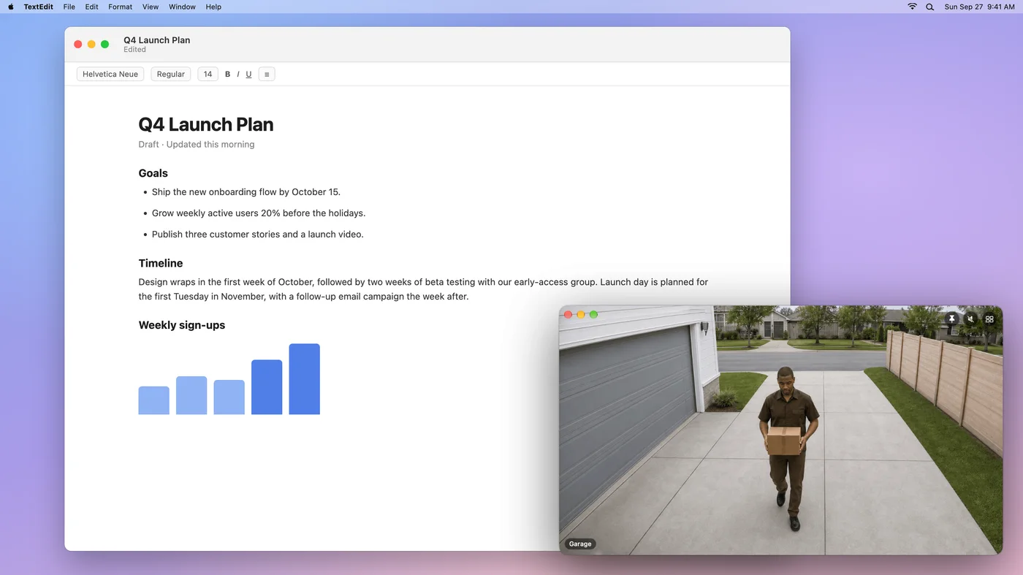The image size is (1023, 575).
Task: Click the Q4 Launch Plan window title
Action: click(156, 40)
